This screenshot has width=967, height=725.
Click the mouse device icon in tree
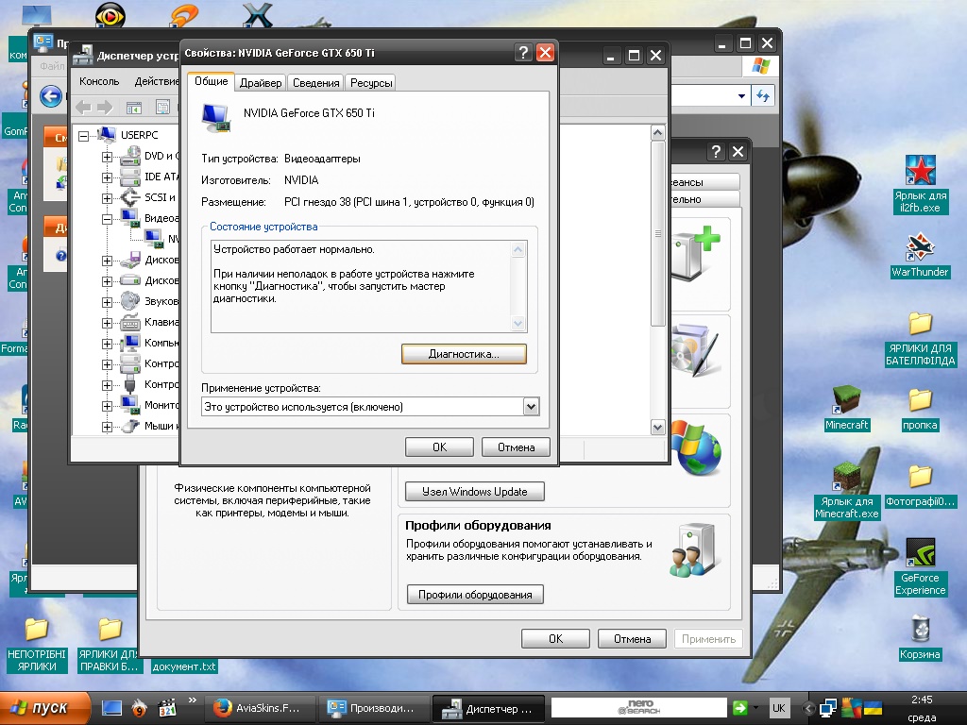point(130,426)
